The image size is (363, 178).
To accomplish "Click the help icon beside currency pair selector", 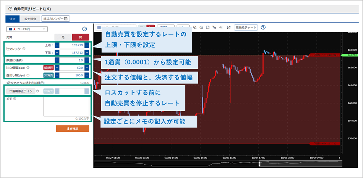I will [x=85, y=29].
